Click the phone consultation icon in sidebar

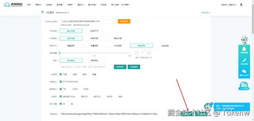244,60
